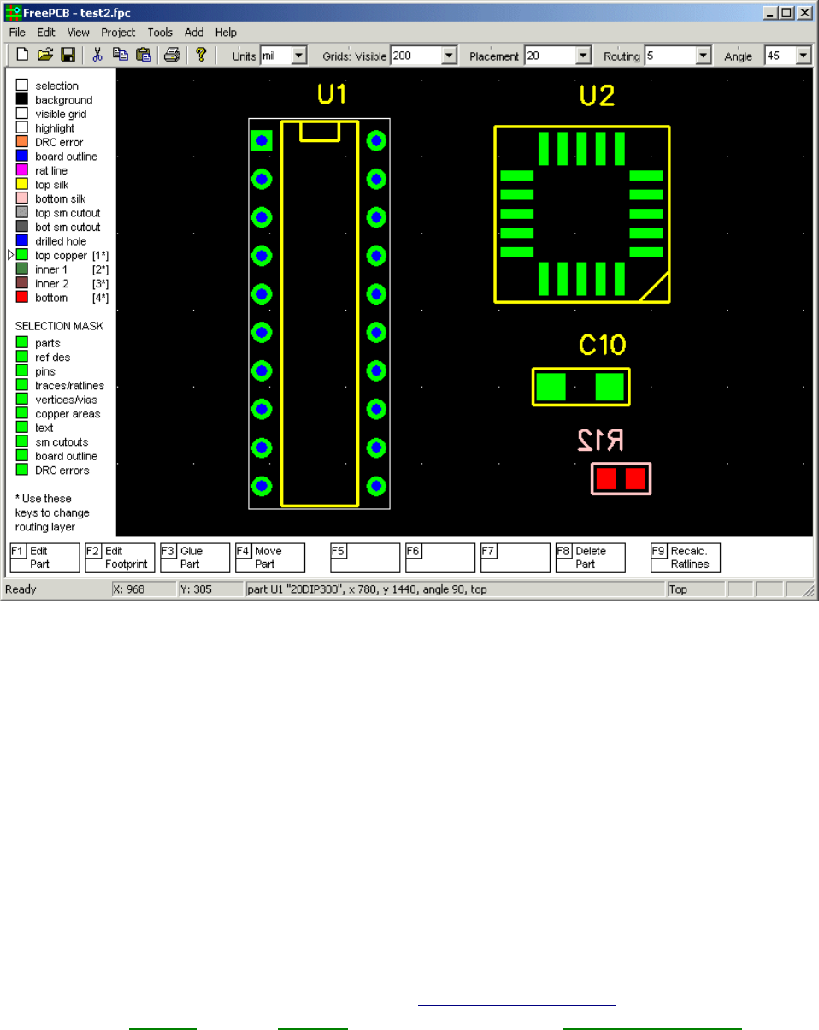Toggle the copper areas selection mask
The width and height of the screenshot is (819, 1030).
click(x=22, y=414)
